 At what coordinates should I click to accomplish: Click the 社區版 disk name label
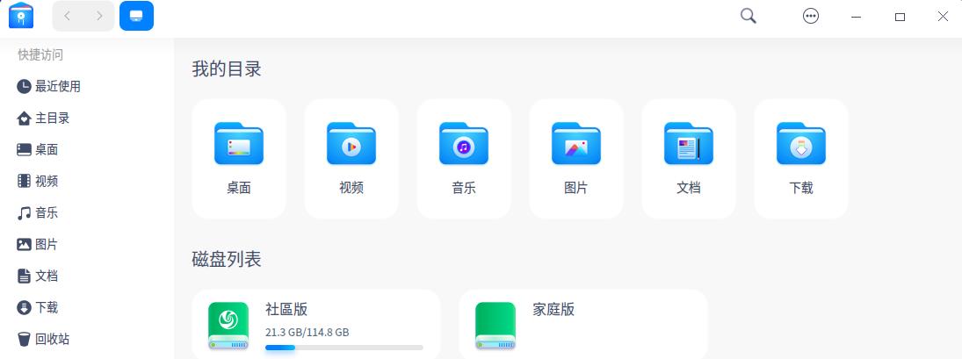[x=286, y=309]
